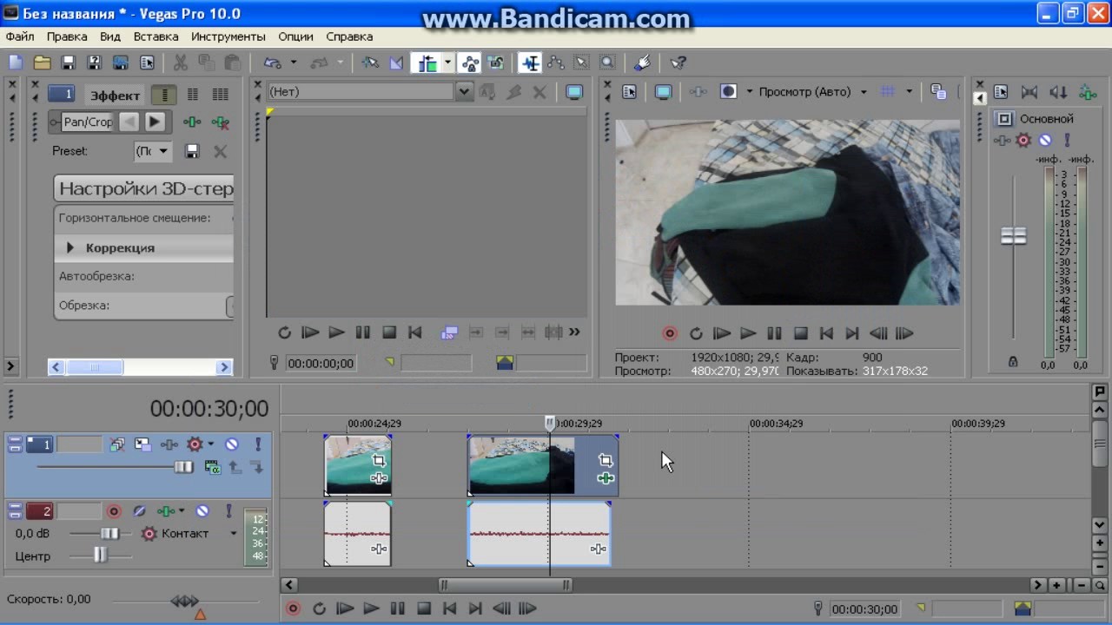This screenshot has width=1112, height=625.
Task: Adjust the Основной master volume fader
Action: click(x=1014, y=236)
